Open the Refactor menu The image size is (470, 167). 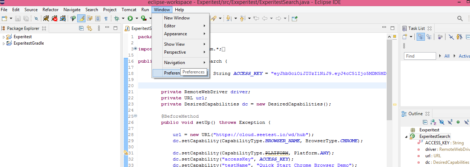click(50, 10)
